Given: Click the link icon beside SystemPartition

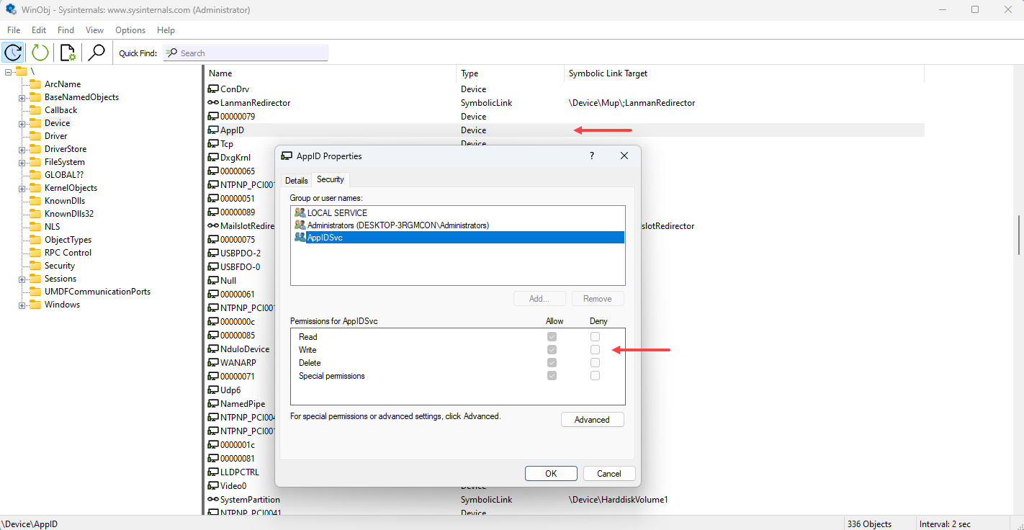Looking at the screenshot, I should click(x=213, y=500).
